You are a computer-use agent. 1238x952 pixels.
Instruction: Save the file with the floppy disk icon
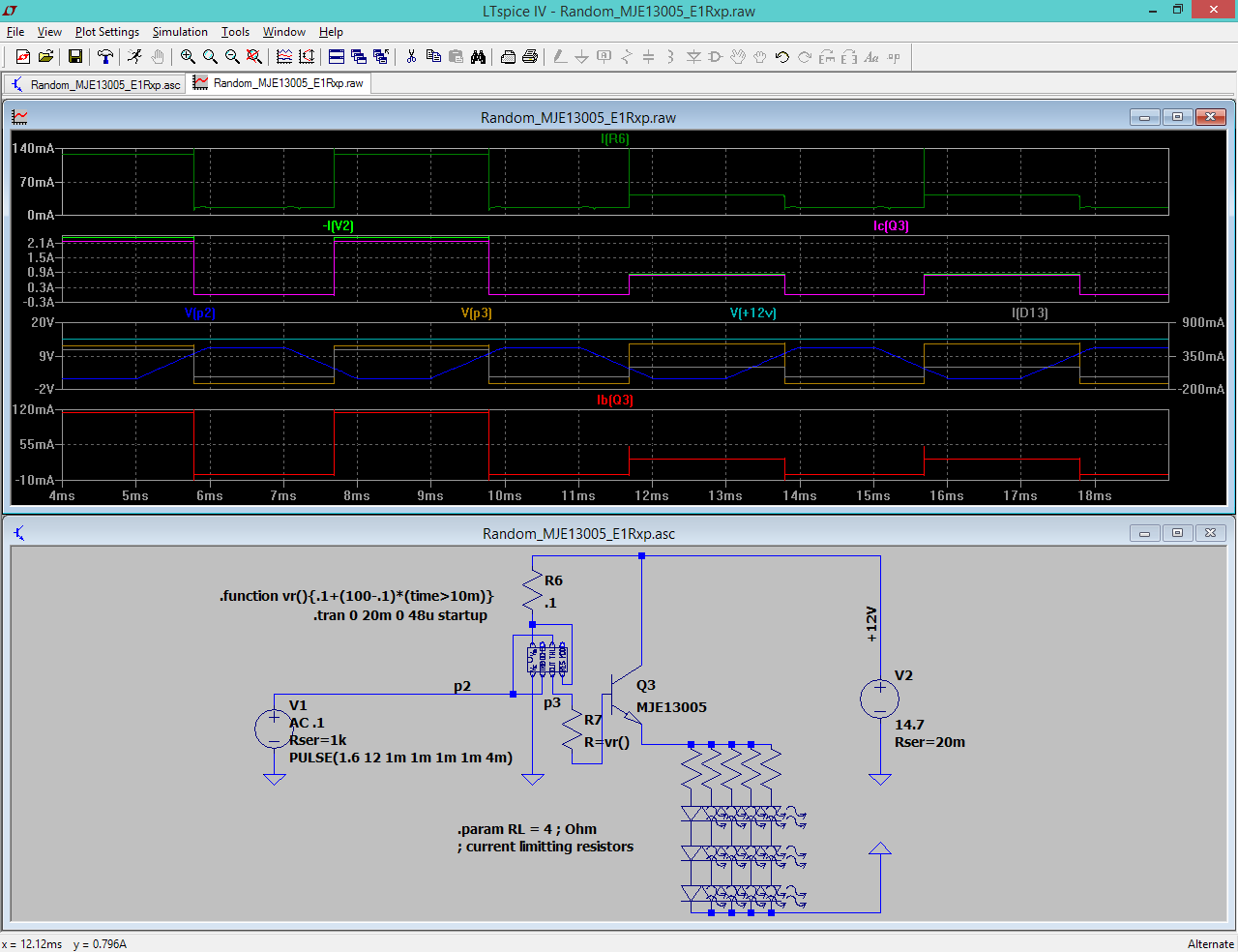point(75,57)
